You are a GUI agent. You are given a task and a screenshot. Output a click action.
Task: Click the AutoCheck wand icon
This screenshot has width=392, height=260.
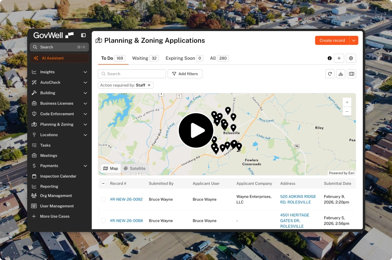coord(34,82)
